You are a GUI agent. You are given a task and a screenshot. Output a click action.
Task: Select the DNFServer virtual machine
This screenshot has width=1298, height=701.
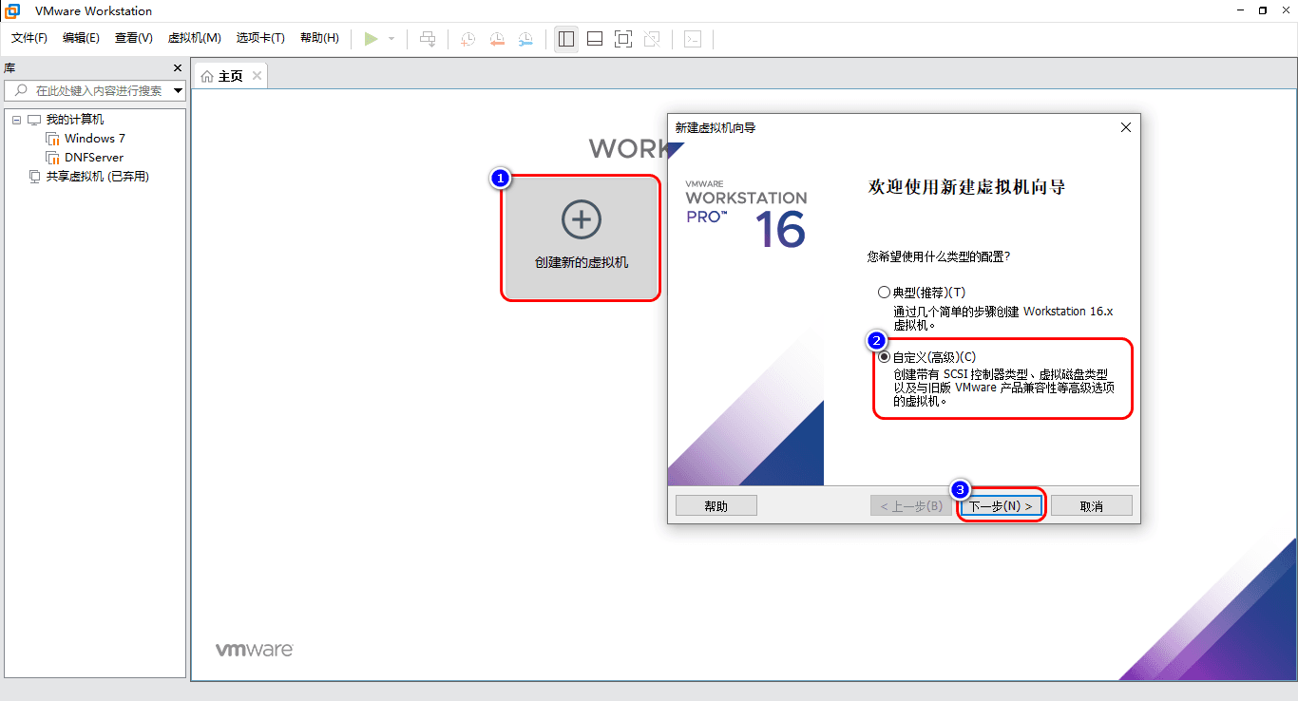pos(94,158)
